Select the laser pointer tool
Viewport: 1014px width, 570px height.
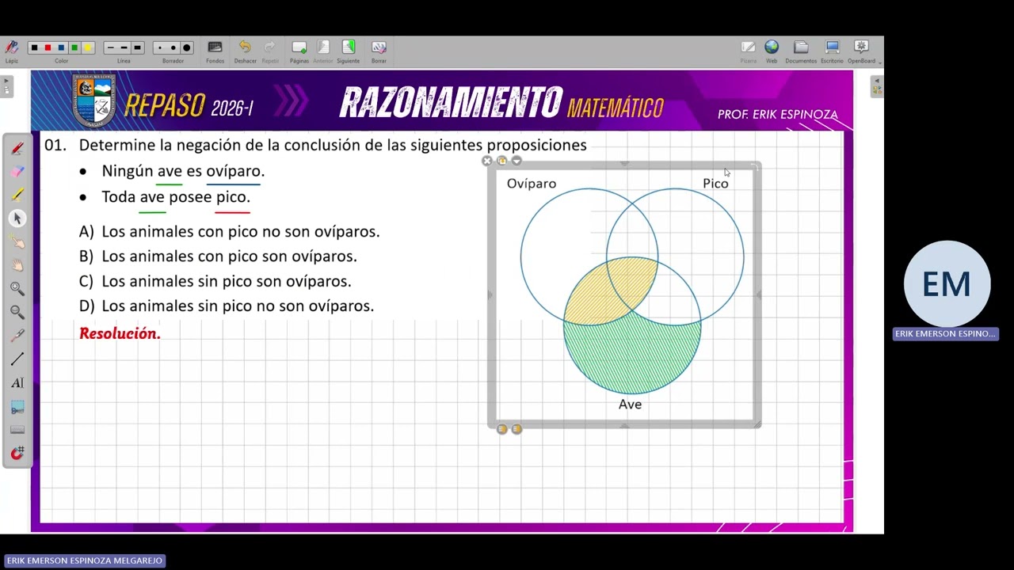tap(17, 336)
